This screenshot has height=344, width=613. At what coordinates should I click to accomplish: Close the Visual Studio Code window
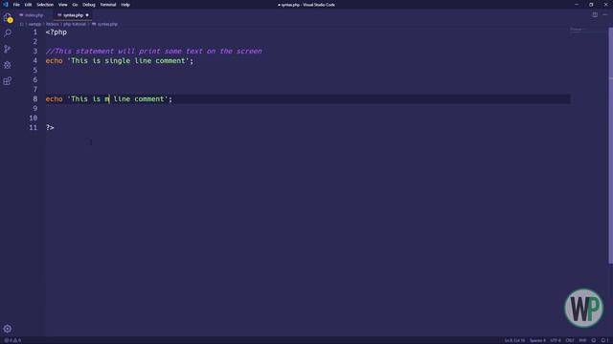point(605,5)
